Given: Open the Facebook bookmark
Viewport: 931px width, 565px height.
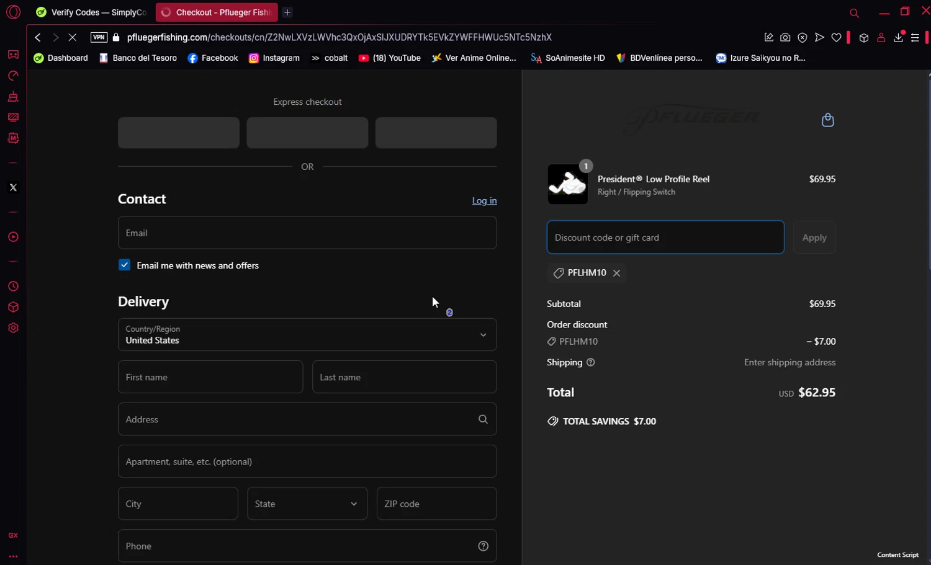Looking at the screenshot, I should point(213,58).
